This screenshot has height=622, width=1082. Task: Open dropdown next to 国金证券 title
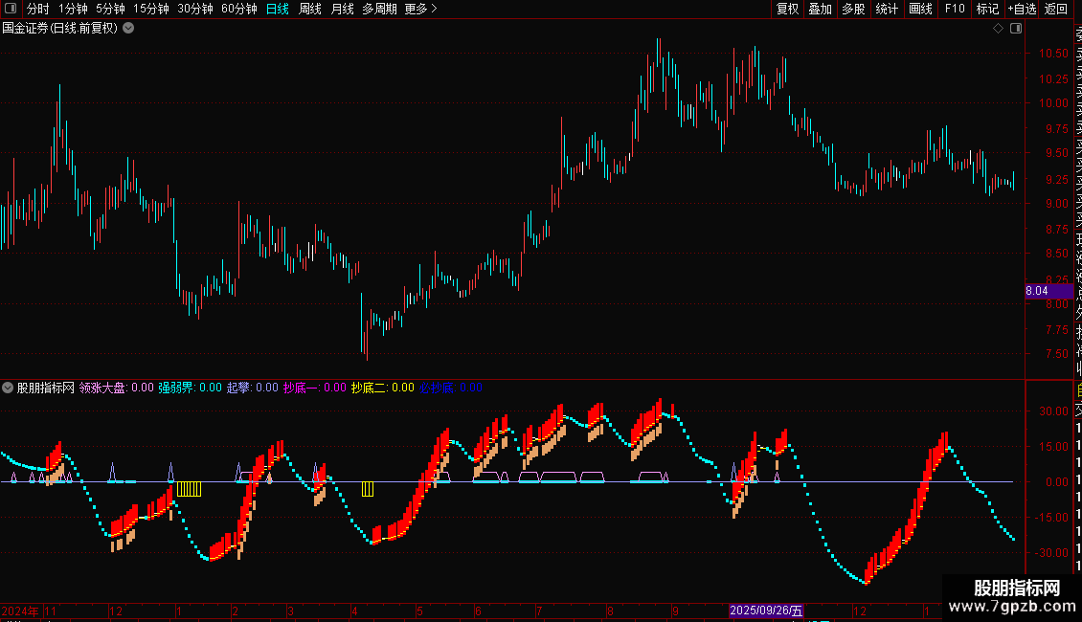(x=128, y=29)
